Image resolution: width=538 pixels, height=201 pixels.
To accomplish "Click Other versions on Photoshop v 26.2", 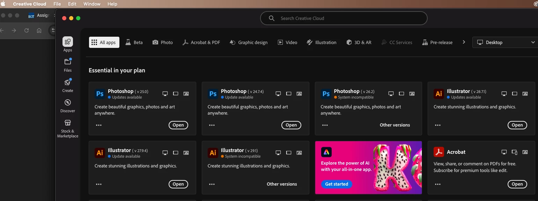I will (x=395, y=125).
